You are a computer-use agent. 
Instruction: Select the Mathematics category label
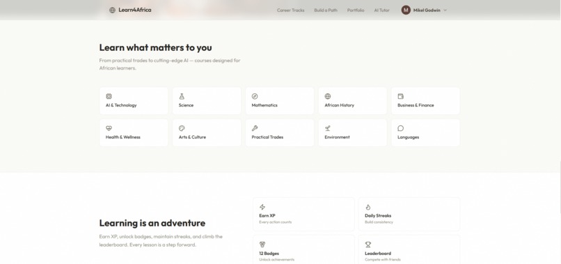coord(264,105)
